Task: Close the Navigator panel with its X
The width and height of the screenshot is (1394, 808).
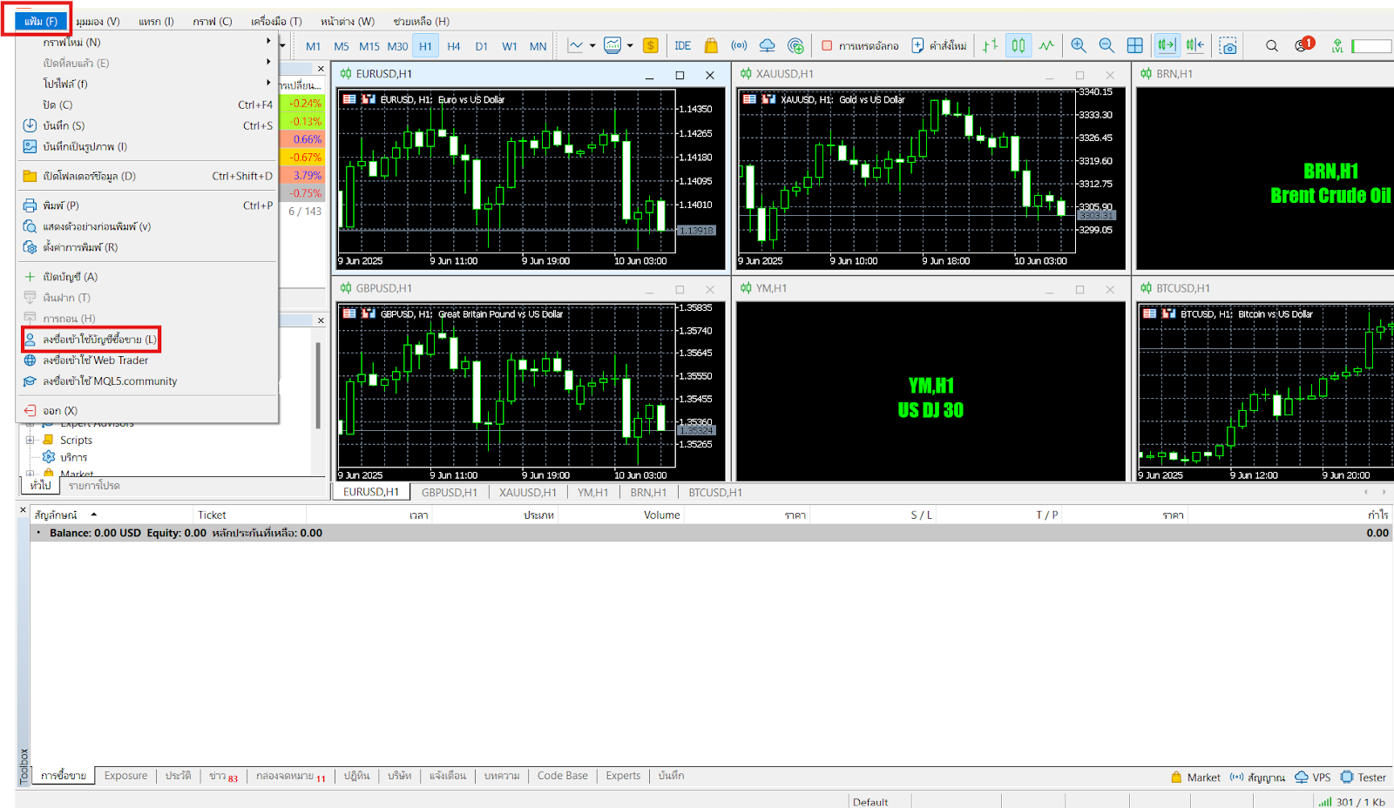Action: point(321,320)
